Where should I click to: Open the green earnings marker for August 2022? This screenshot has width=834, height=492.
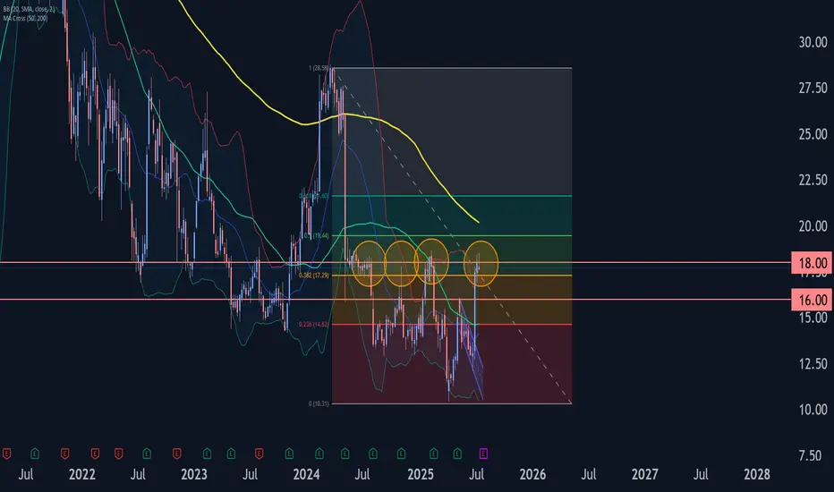pyautogui.click(x=146, y=454)
